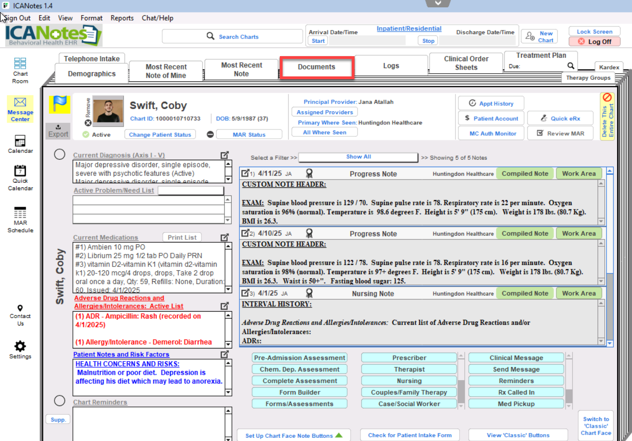Select the radio button beside Current Diagnosis

pos(59,155)
